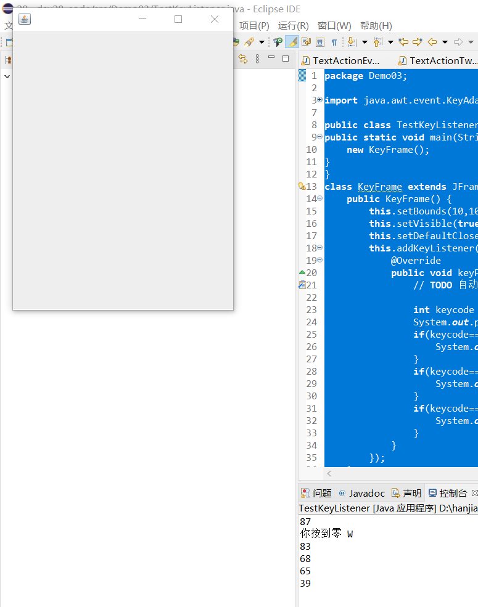Viewport: 478px width, 607px height.
Task: Click the 问题 tab's problems icon
Action: 305,493
